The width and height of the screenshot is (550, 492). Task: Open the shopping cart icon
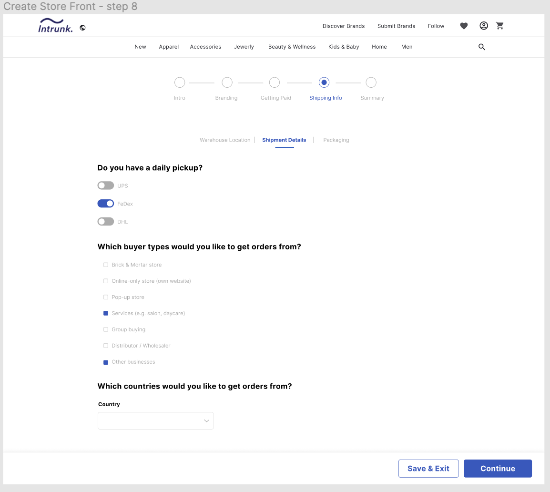(x=499, y=26)
